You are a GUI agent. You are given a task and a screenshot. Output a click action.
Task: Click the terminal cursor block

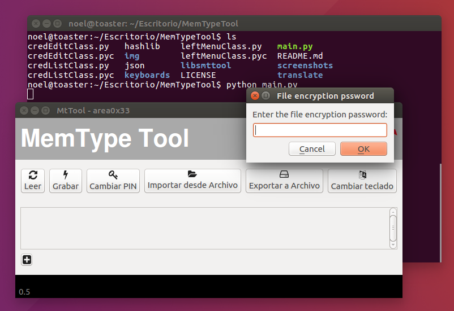(x=31, y=94)
